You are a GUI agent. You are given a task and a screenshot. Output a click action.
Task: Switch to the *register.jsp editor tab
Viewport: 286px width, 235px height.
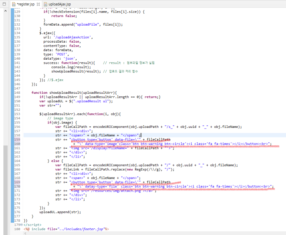(x=26, y=4)
